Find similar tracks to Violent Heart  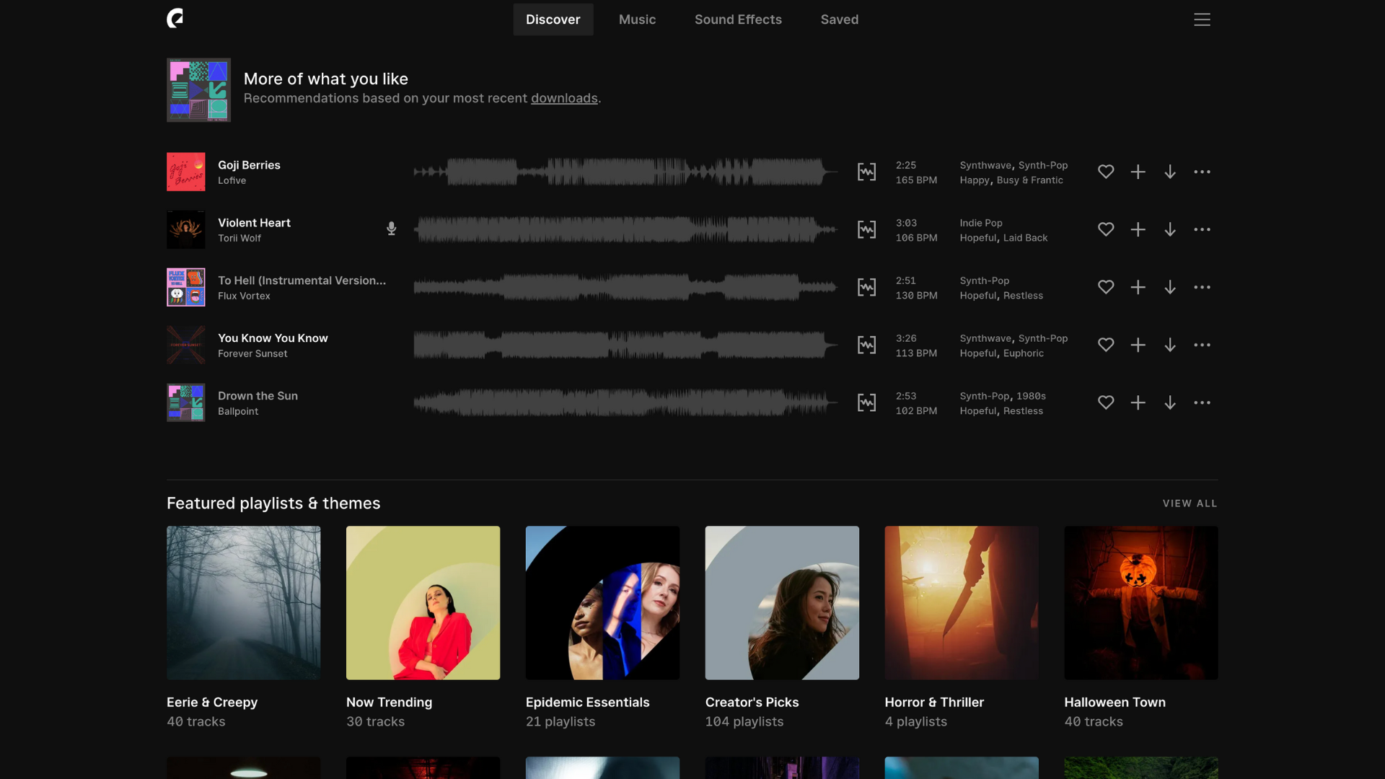(866, 229)
